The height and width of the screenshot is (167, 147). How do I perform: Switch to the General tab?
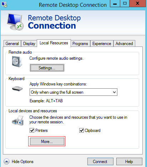tap(12, 44)
